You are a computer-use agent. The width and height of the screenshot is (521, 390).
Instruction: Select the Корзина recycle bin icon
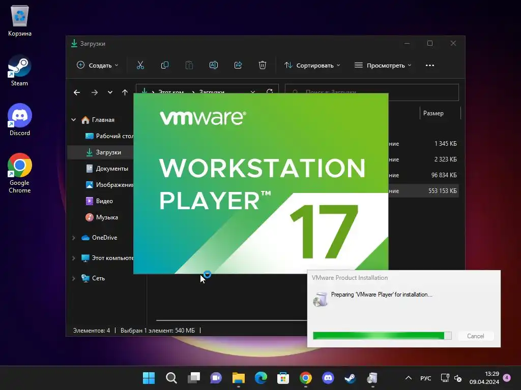(x=20, y=20)
